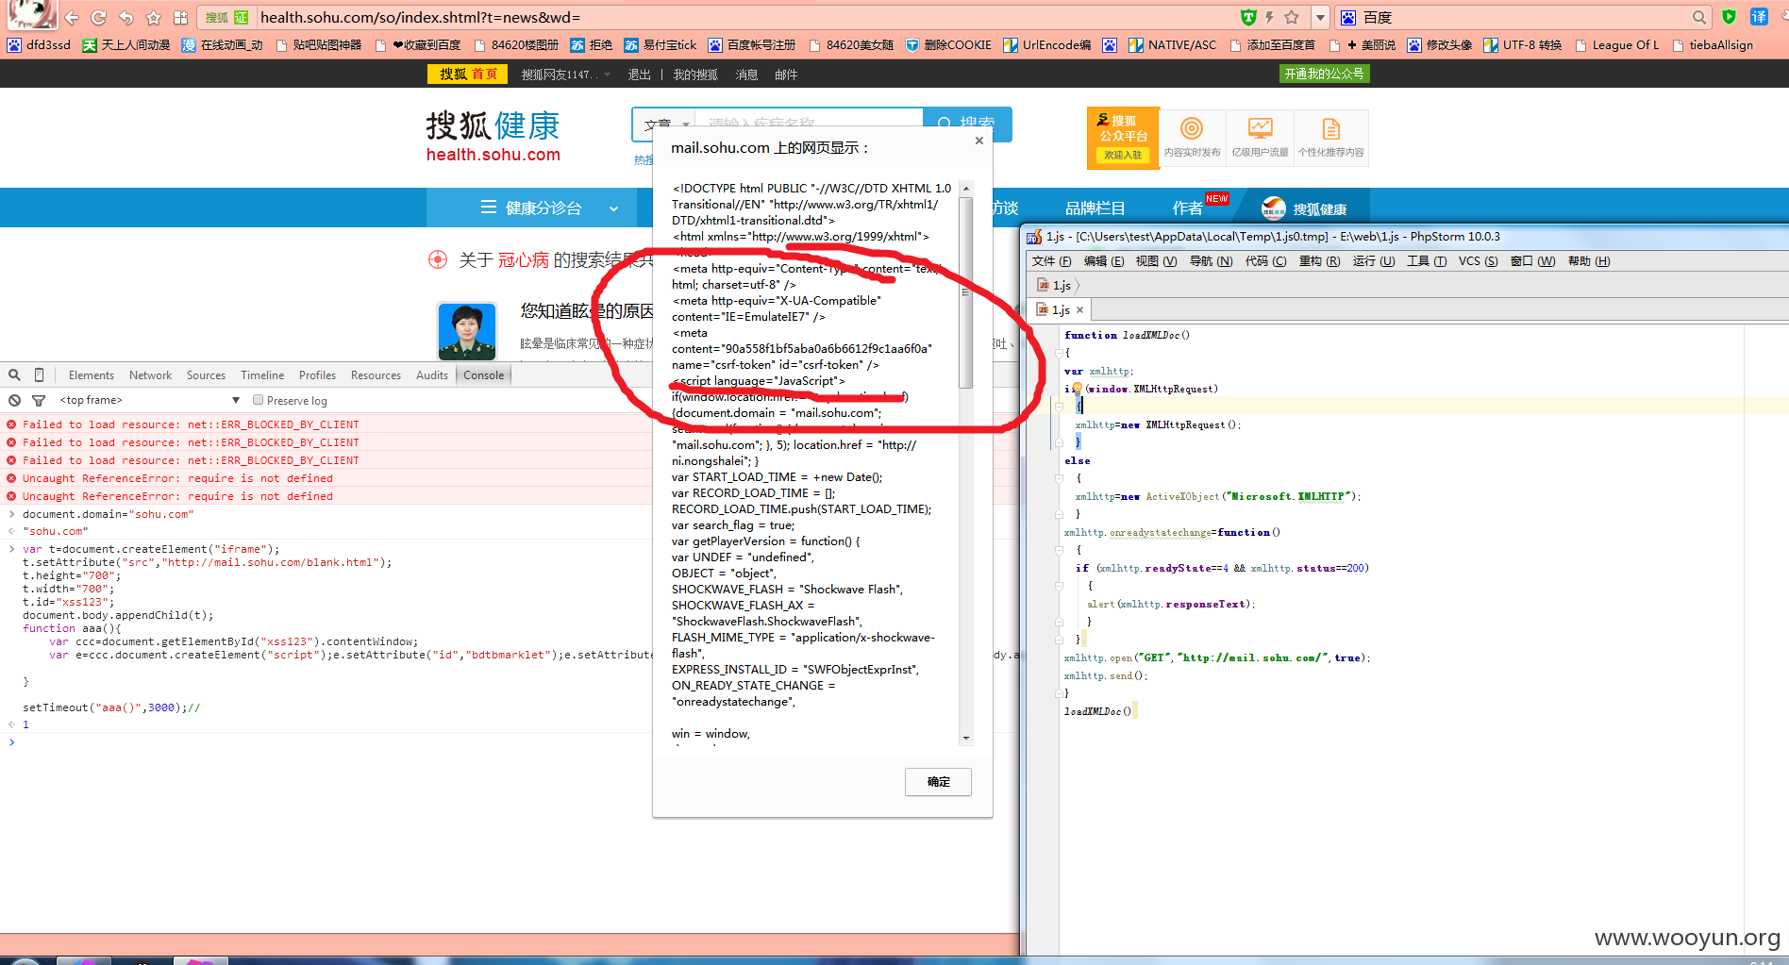Switch to DevTools Resources tab
1789x965 pixels.
[376, 375]
